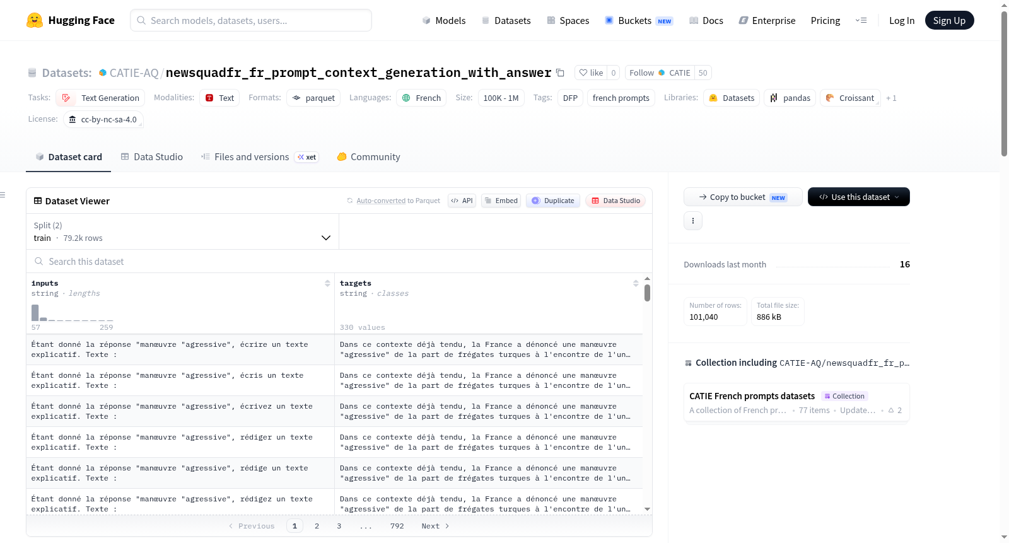This screenshot has height=543, width=1009.
Task: Open the cc-by-nc-sa-4.0 license tag
Action: [103, 119]
